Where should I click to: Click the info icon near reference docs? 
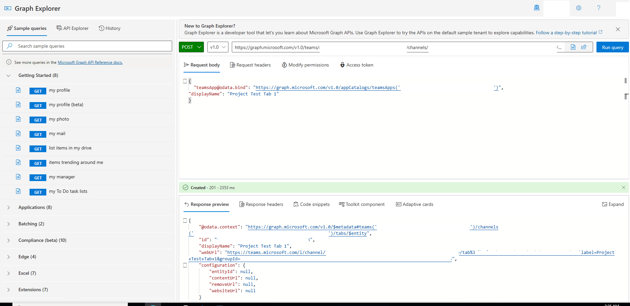tap(9, 62)
